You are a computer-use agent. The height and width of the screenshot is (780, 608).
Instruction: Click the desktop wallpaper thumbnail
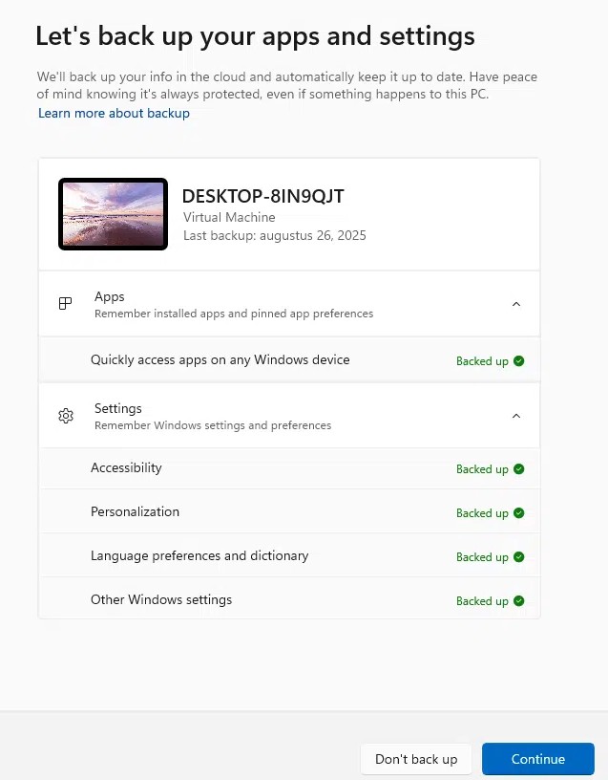(x=113, y=214)
